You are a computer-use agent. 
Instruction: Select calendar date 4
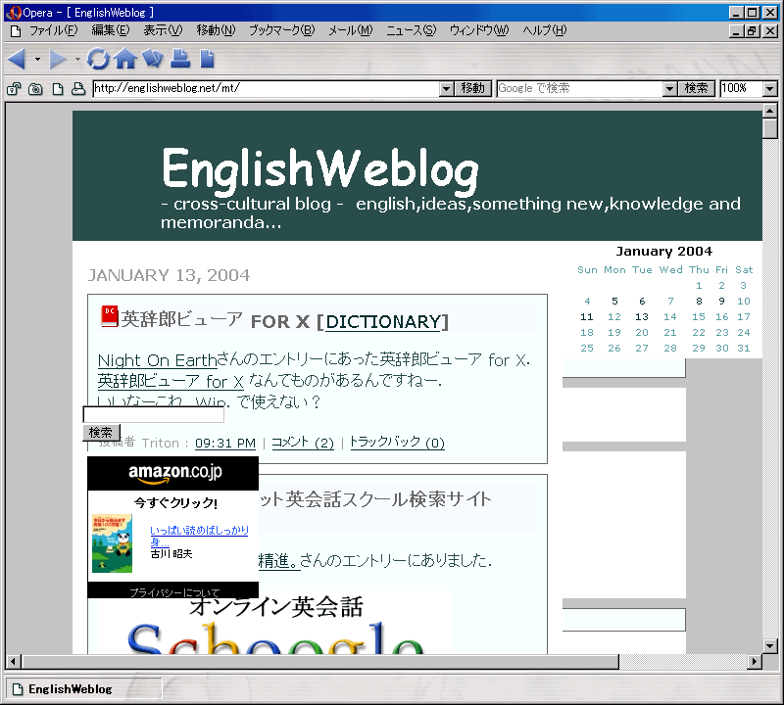coord(587,302)
